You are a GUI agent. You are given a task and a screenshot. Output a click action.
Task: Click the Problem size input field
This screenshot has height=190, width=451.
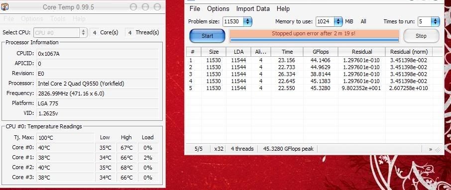click(233, 21)
